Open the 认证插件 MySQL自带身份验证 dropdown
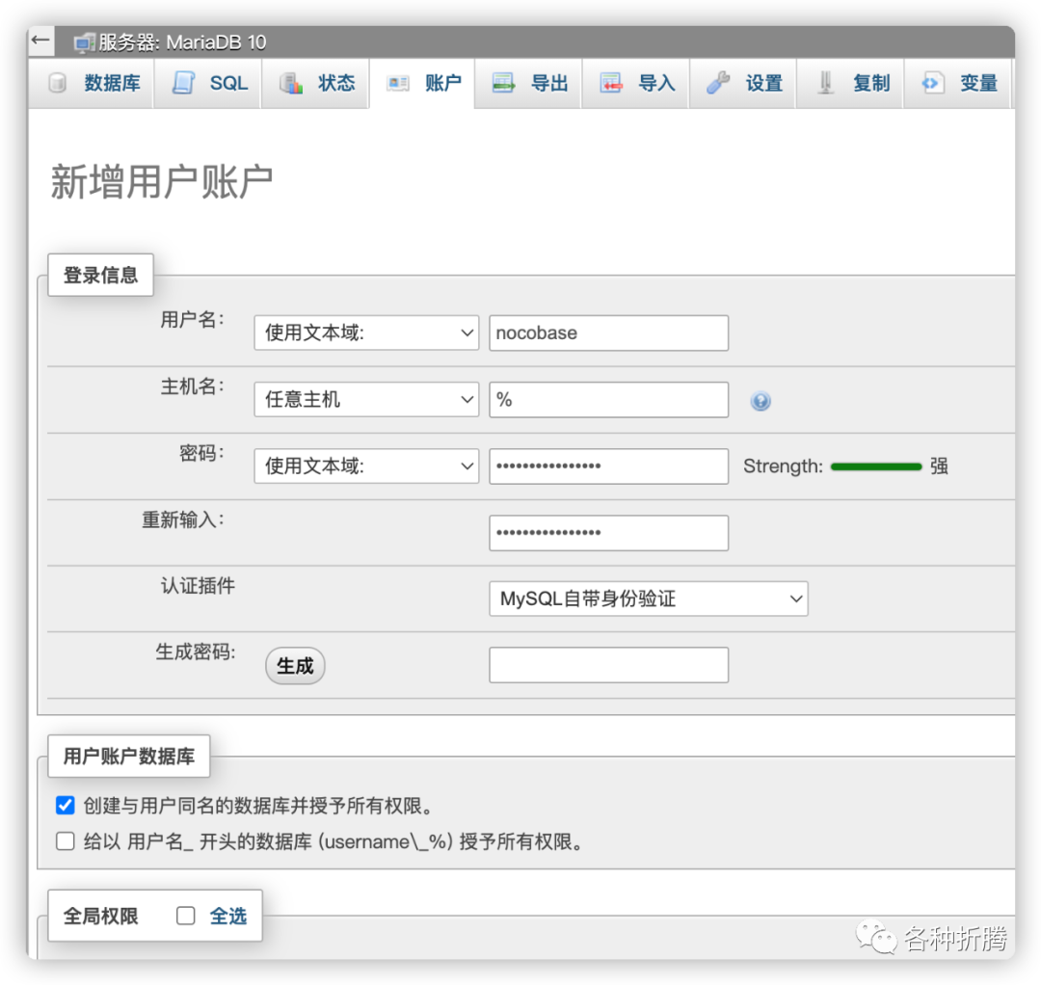 pyautogui.click(x=649, y=599)
